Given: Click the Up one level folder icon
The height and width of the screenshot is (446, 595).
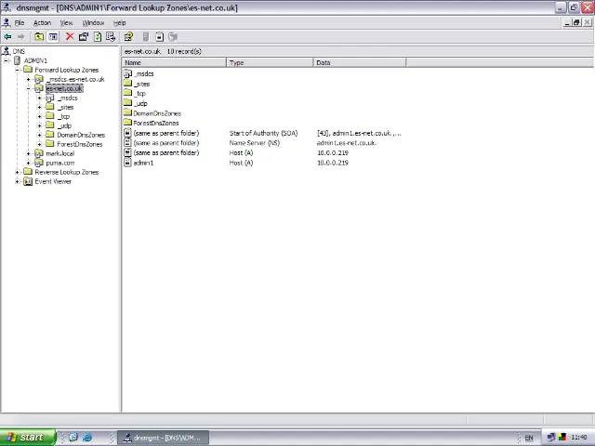Looking at the screenshot, I should point(39,37).
